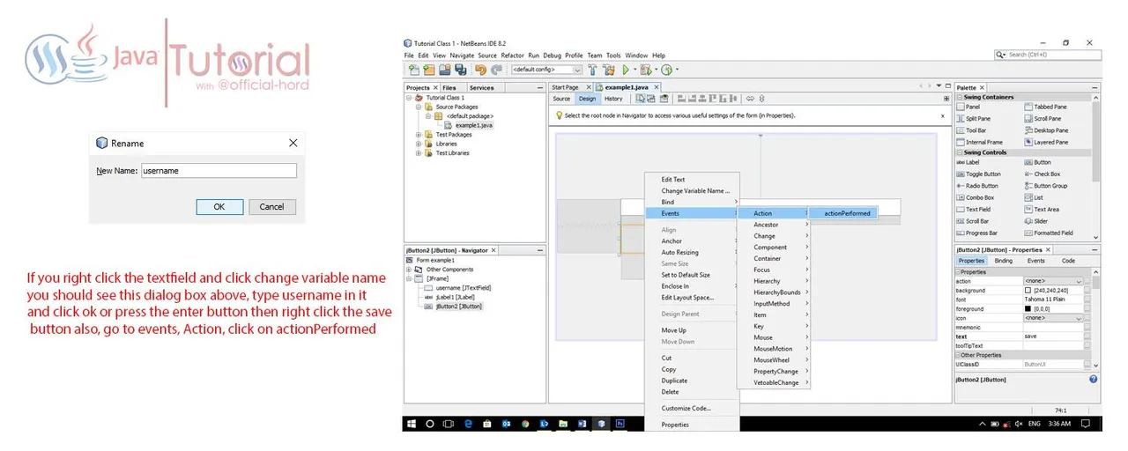Click the Build Project hammer icon
The image size is (1128, 451).
[593, 70]
